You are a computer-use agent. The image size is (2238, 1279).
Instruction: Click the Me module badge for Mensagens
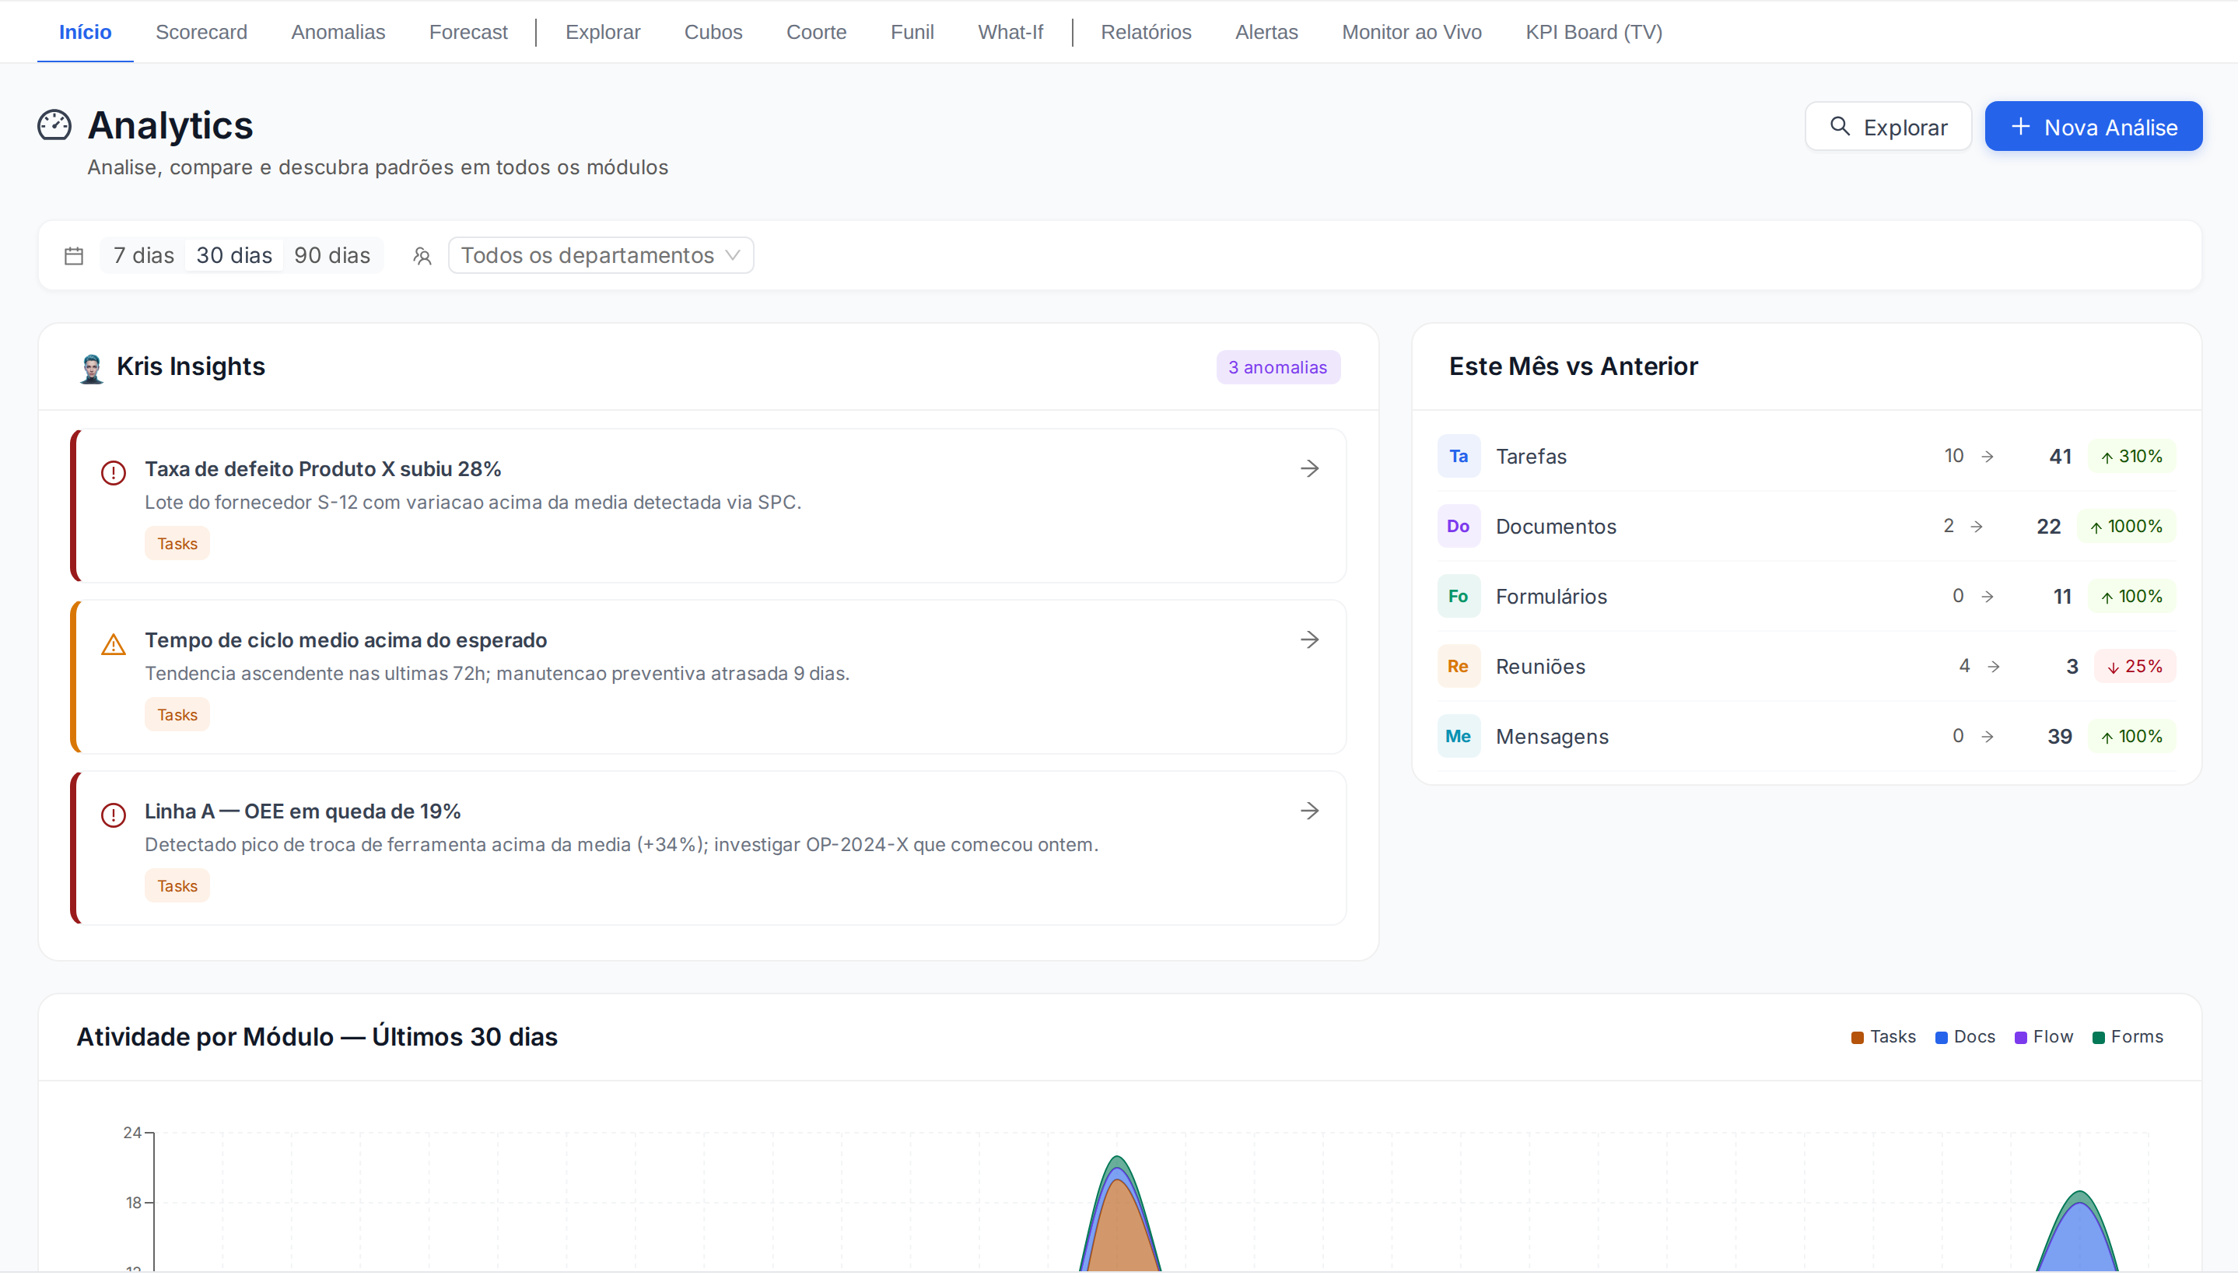point(1459,736)
